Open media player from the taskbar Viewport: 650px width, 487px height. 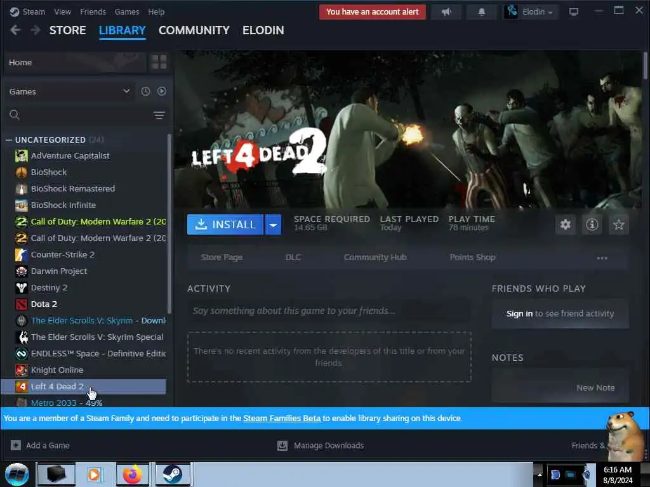point(94,474)
